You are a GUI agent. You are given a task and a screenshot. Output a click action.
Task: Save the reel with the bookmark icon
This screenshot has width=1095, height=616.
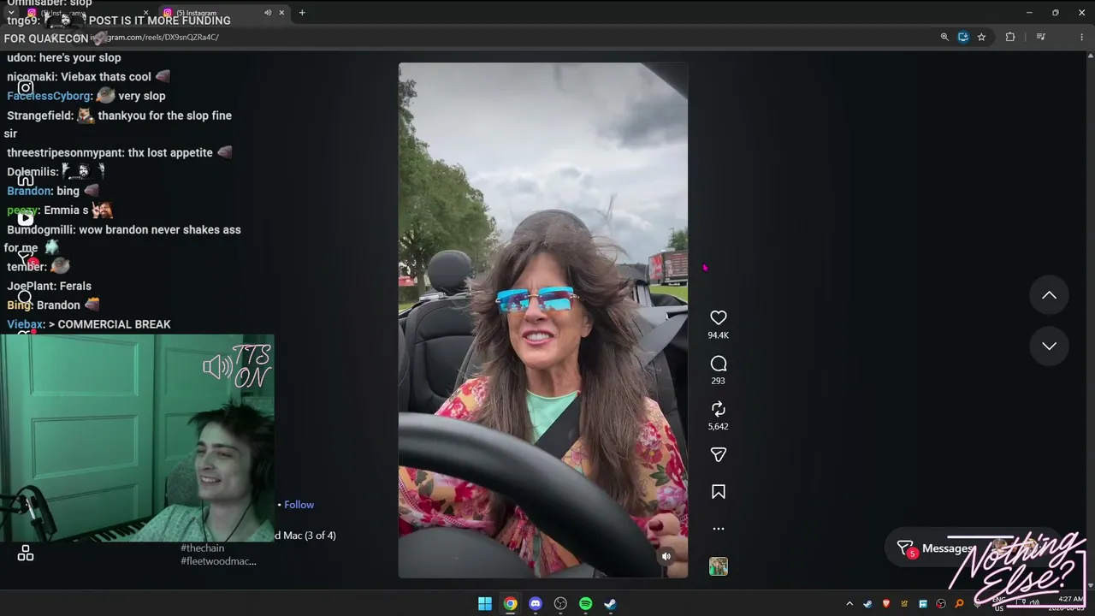718,492
